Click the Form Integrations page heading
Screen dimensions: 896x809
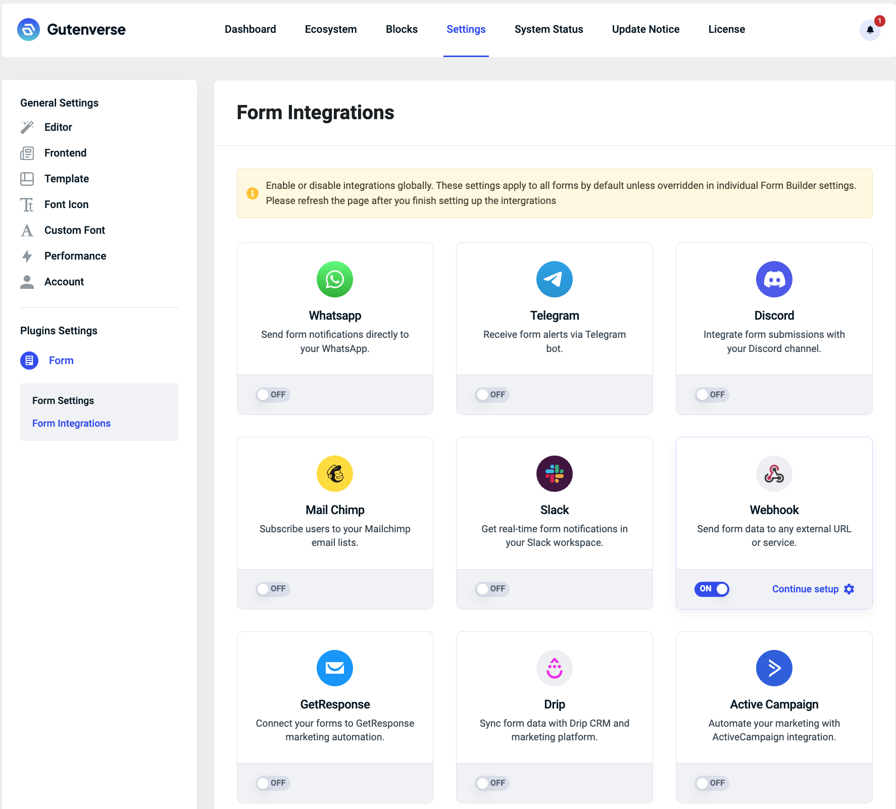tap(315, 113)
